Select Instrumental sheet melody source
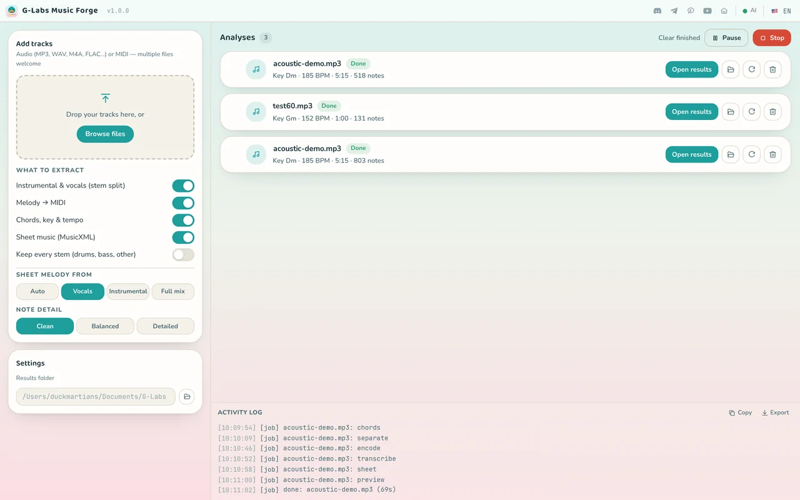 pyautogui.click(x=128, y=291)
